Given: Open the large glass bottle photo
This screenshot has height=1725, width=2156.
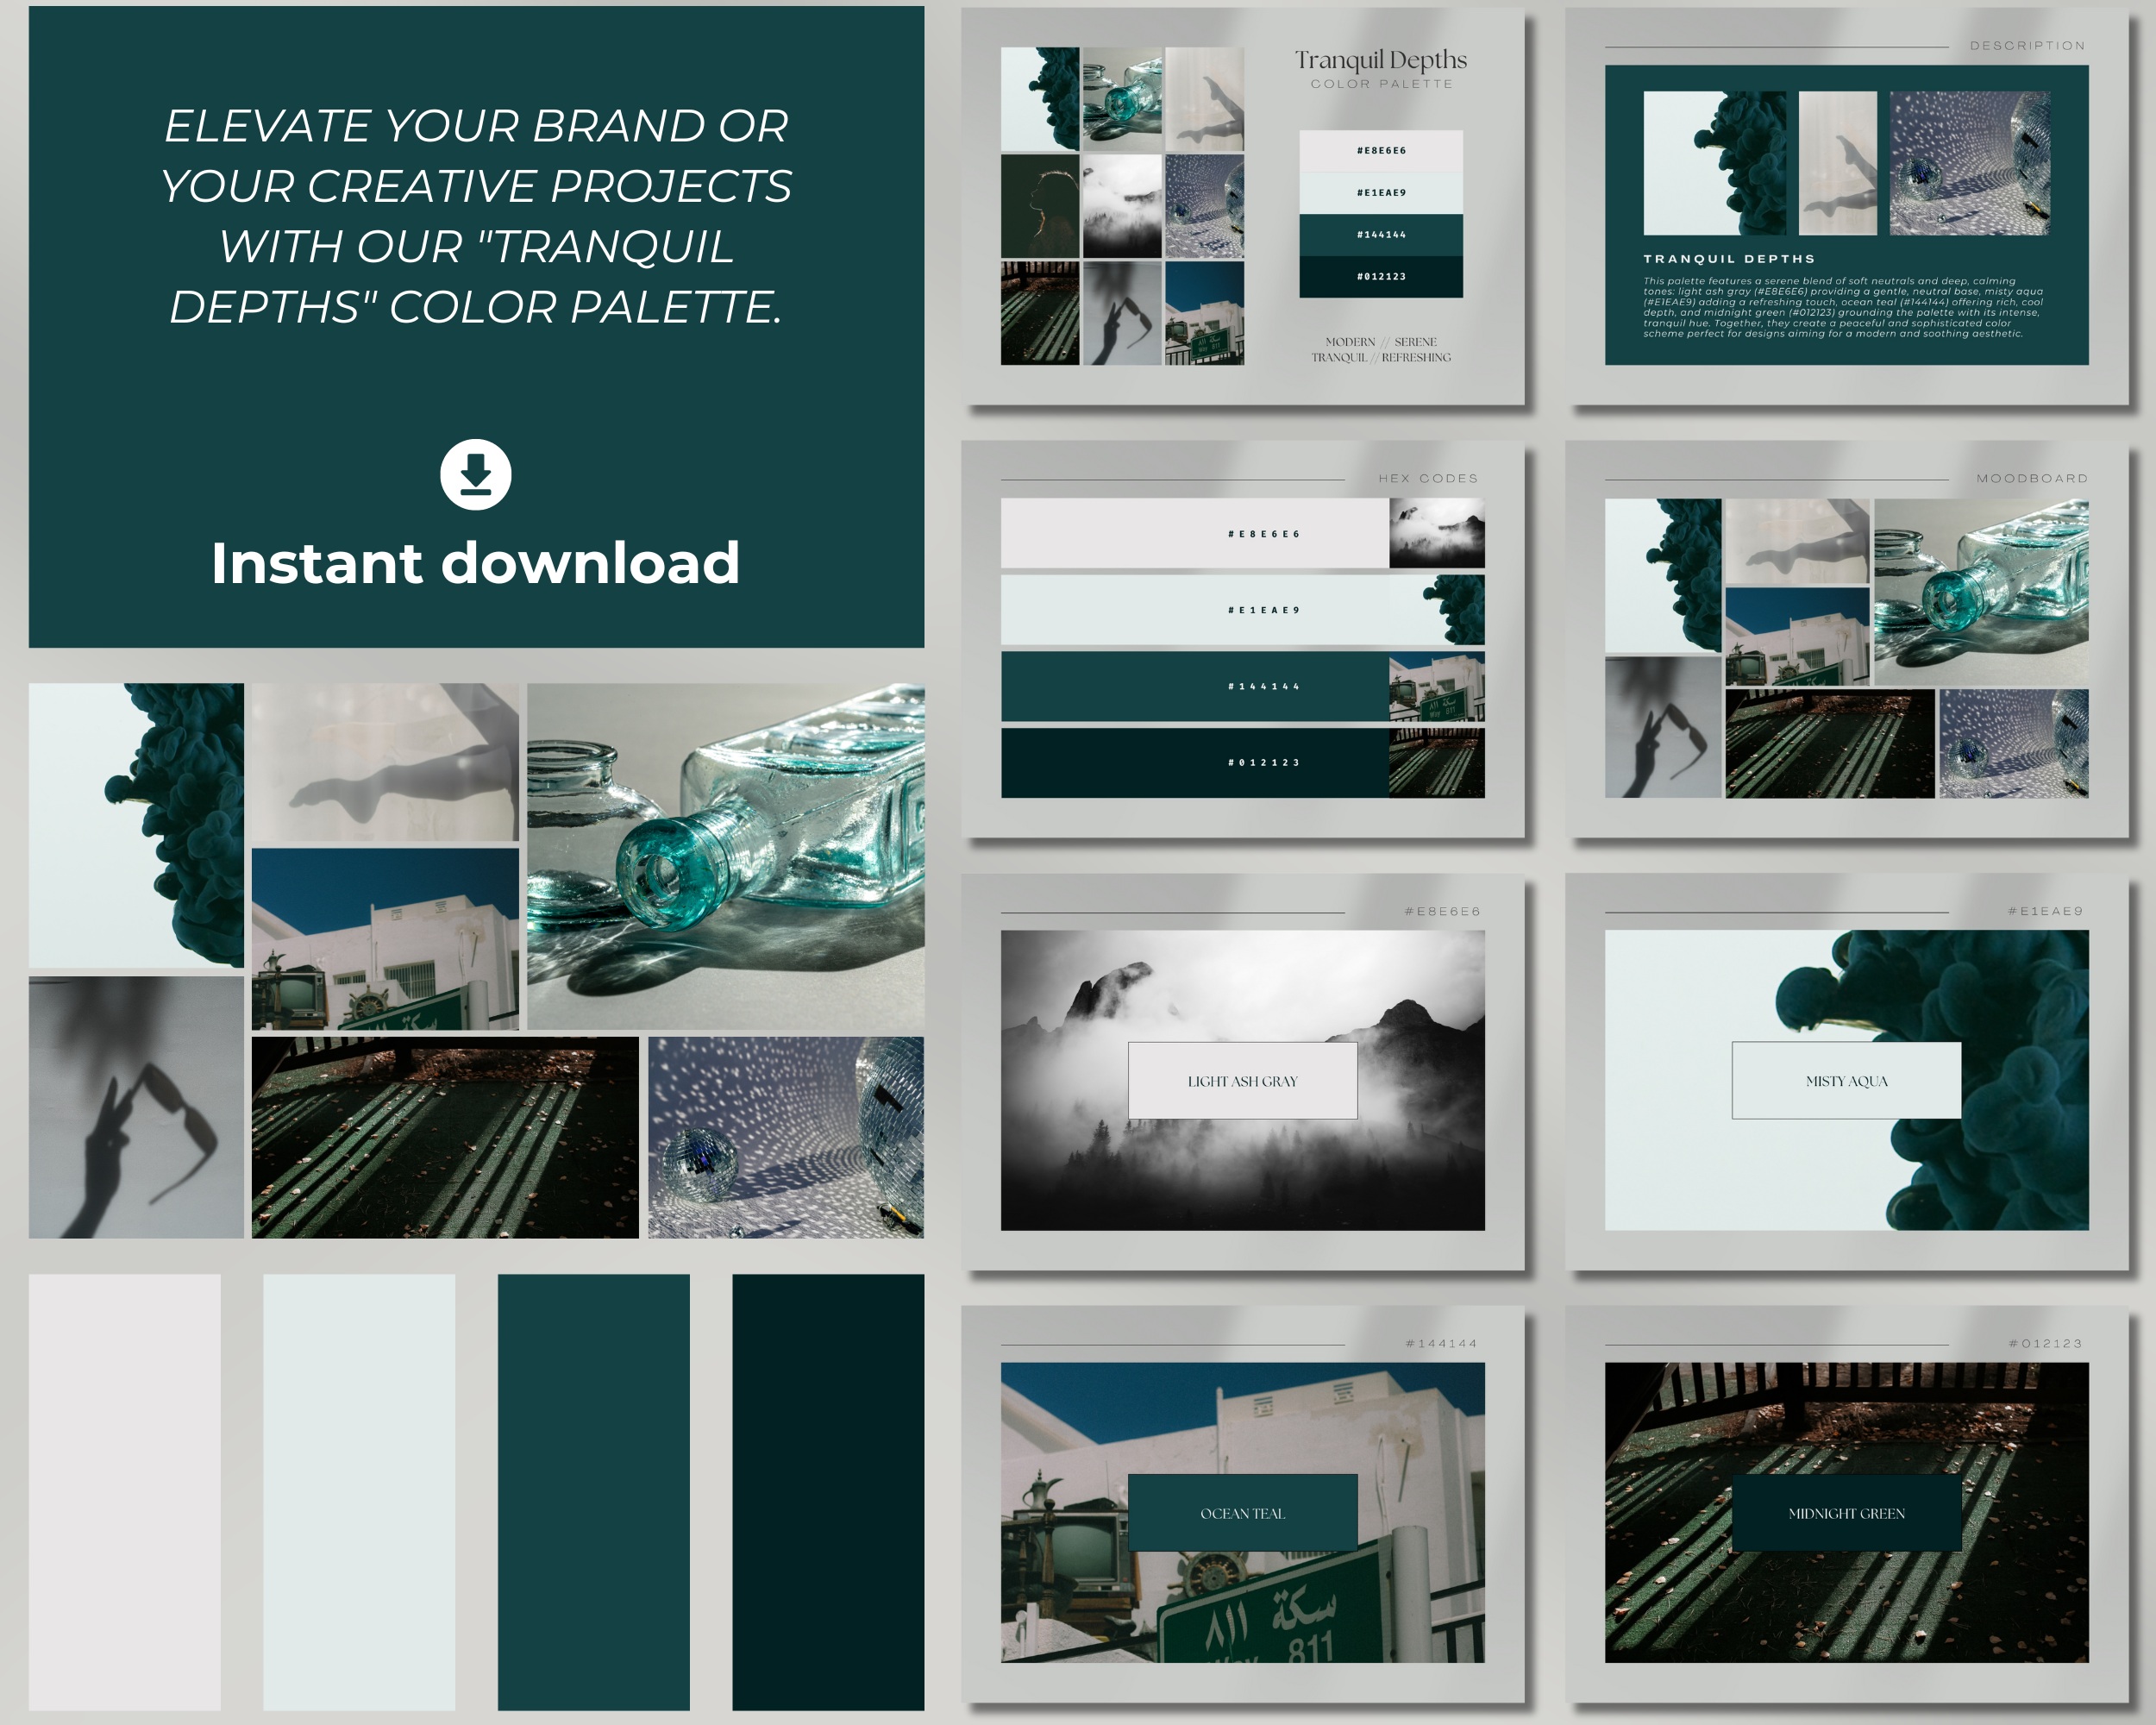Looking at the screenshot, I should click(726, 856).
